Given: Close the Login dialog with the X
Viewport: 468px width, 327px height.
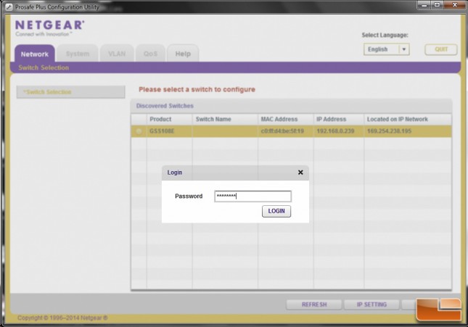Looking at the screenshot, I should [x=300, y=173].
